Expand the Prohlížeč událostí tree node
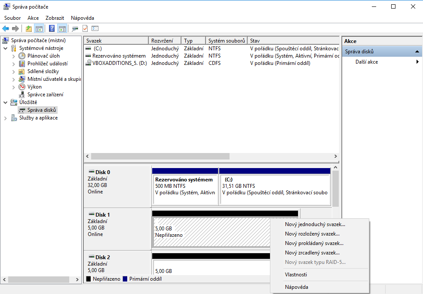 tap(13, 64)
